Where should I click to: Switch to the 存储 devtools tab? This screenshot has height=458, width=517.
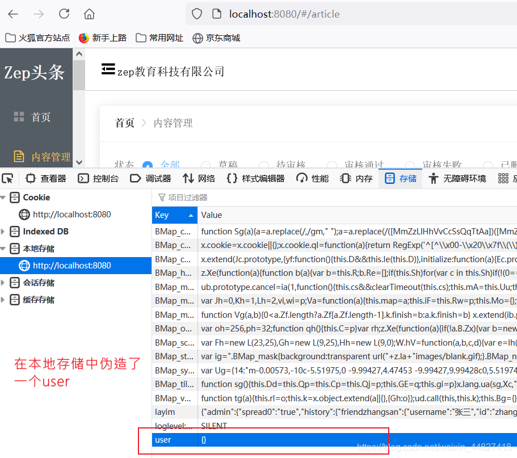point(400,178)
